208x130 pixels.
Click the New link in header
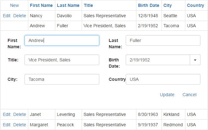click(14, 5)
